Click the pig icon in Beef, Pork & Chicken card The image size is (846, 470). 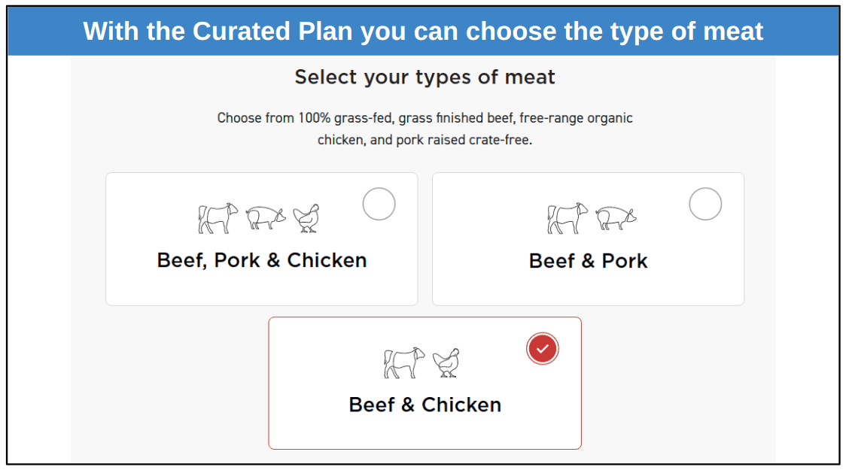point(266,218)
